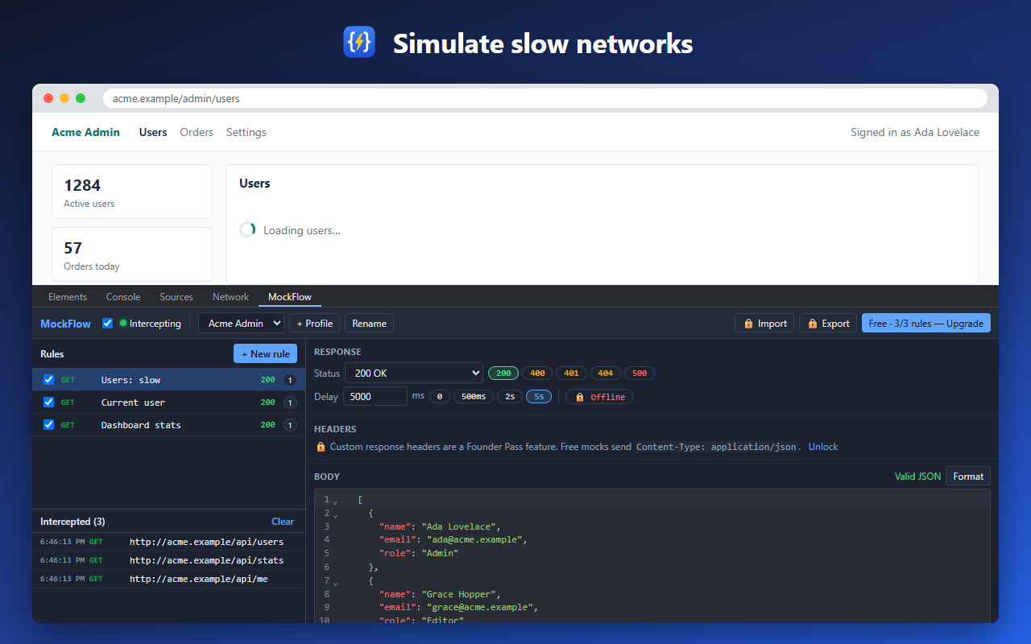Screen dimensions: 1031x644
Task: Collapse JSON fold arrow on line 1
Action: coord(335,503)
